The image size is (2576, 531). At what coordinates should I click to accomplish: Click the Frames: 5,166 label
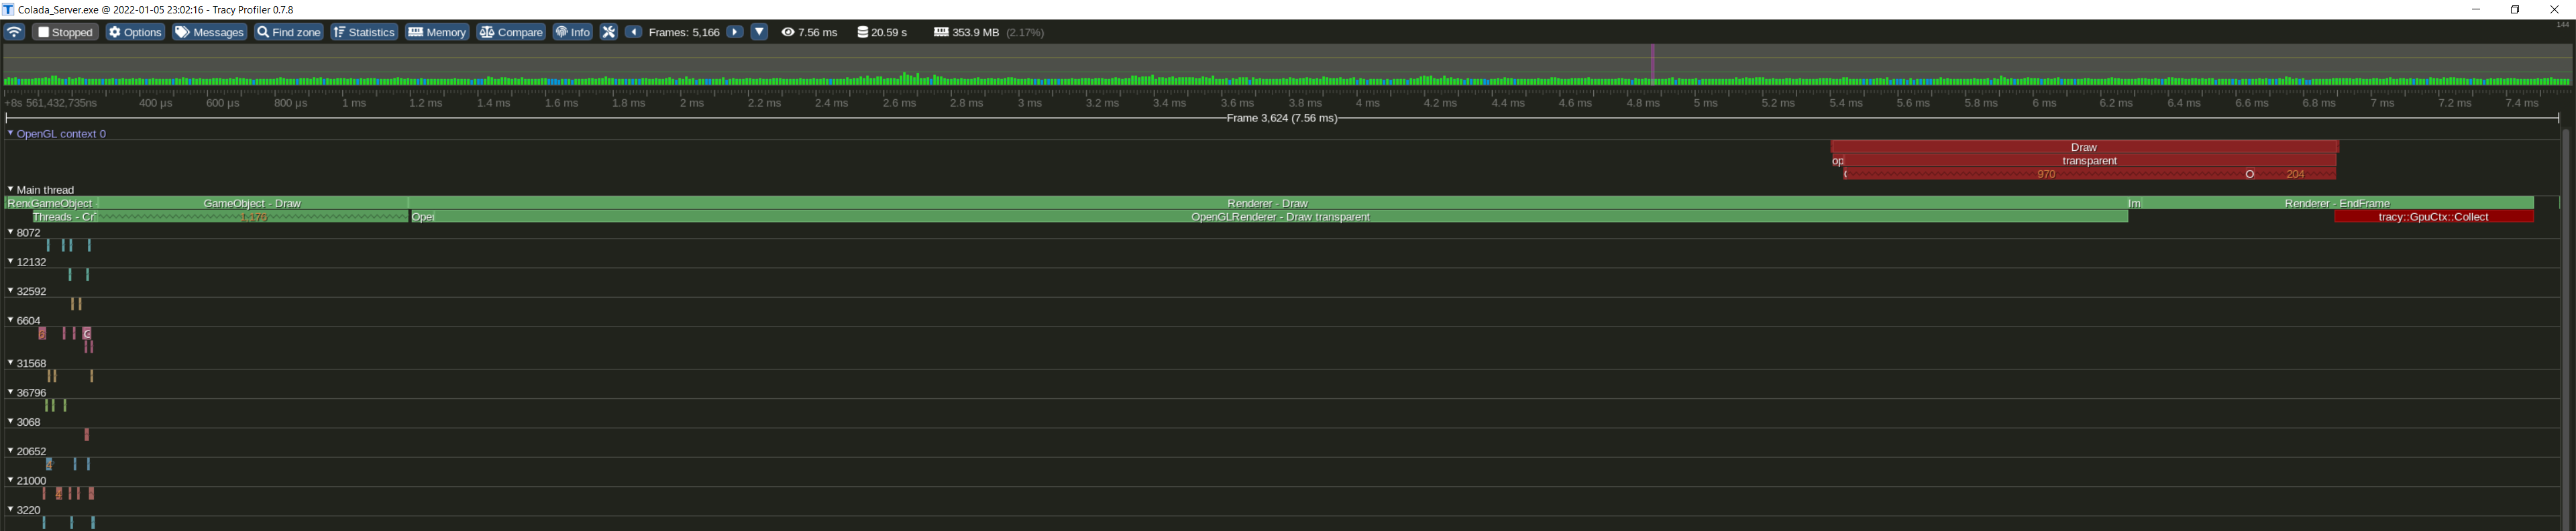684,32
